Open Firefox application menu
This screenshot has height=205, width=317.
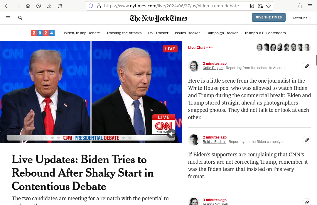[310, 6]
